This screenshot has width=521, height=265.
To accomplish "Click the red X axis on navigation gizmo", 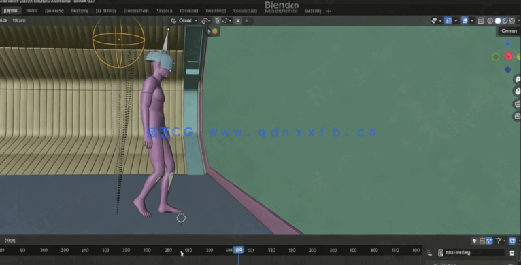I will [x=508, y=56].
